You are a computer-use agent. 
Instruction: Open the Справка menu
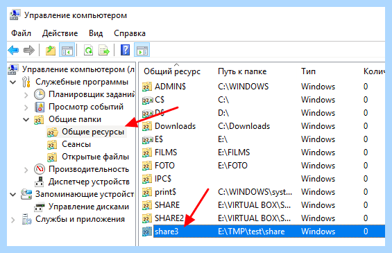click(x=130, y=33)
